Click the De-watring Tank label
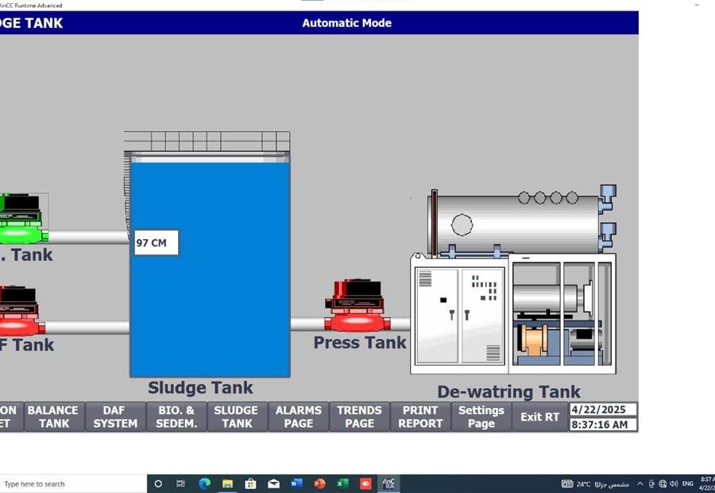 click(x=508, y=392)
